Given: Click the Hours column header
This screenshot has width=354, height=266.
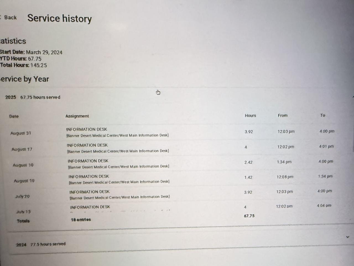Looking at the screenshot, I should coord(250,116).
